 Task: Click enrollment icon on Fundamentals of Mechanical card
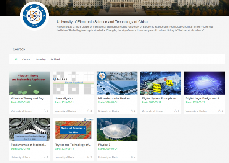click(44, 157)
